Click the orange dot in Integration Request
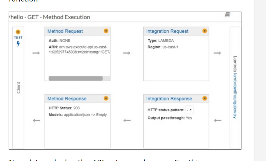266x161 pixels. click(x=204, y=31)
